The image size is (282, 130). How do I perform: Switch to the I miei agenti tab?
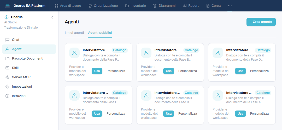(74, 33)
